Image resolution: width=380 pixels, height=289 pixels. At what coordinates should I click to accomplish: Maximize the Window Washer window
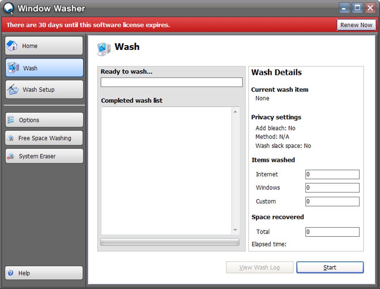click(x=357, y=8)
